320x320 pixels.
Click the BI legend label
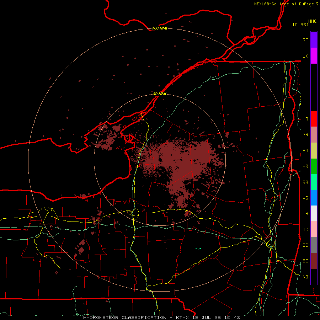click(x=305, y=261)
